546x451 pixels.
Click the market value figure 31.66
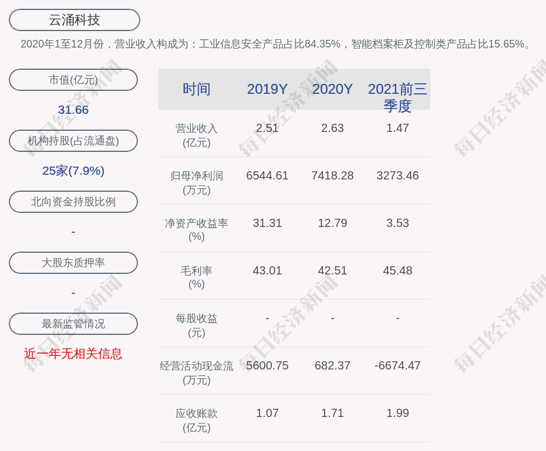[x=73, y=110]
